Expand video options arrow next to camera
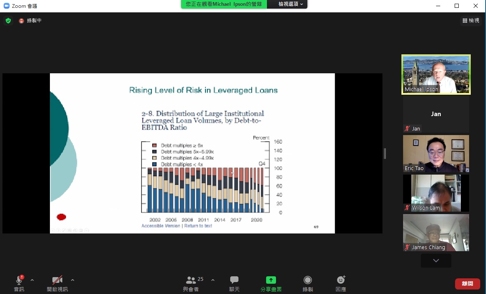486x294 pixels. (73, 280)
